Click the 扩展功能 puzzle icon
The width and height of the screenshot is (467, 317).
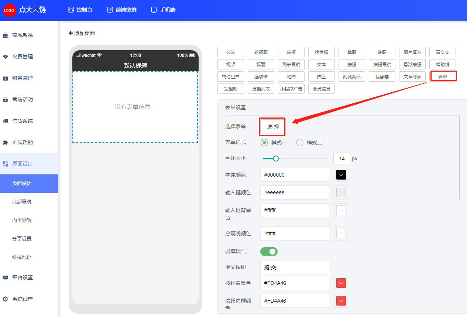click(x=6, y=143)
